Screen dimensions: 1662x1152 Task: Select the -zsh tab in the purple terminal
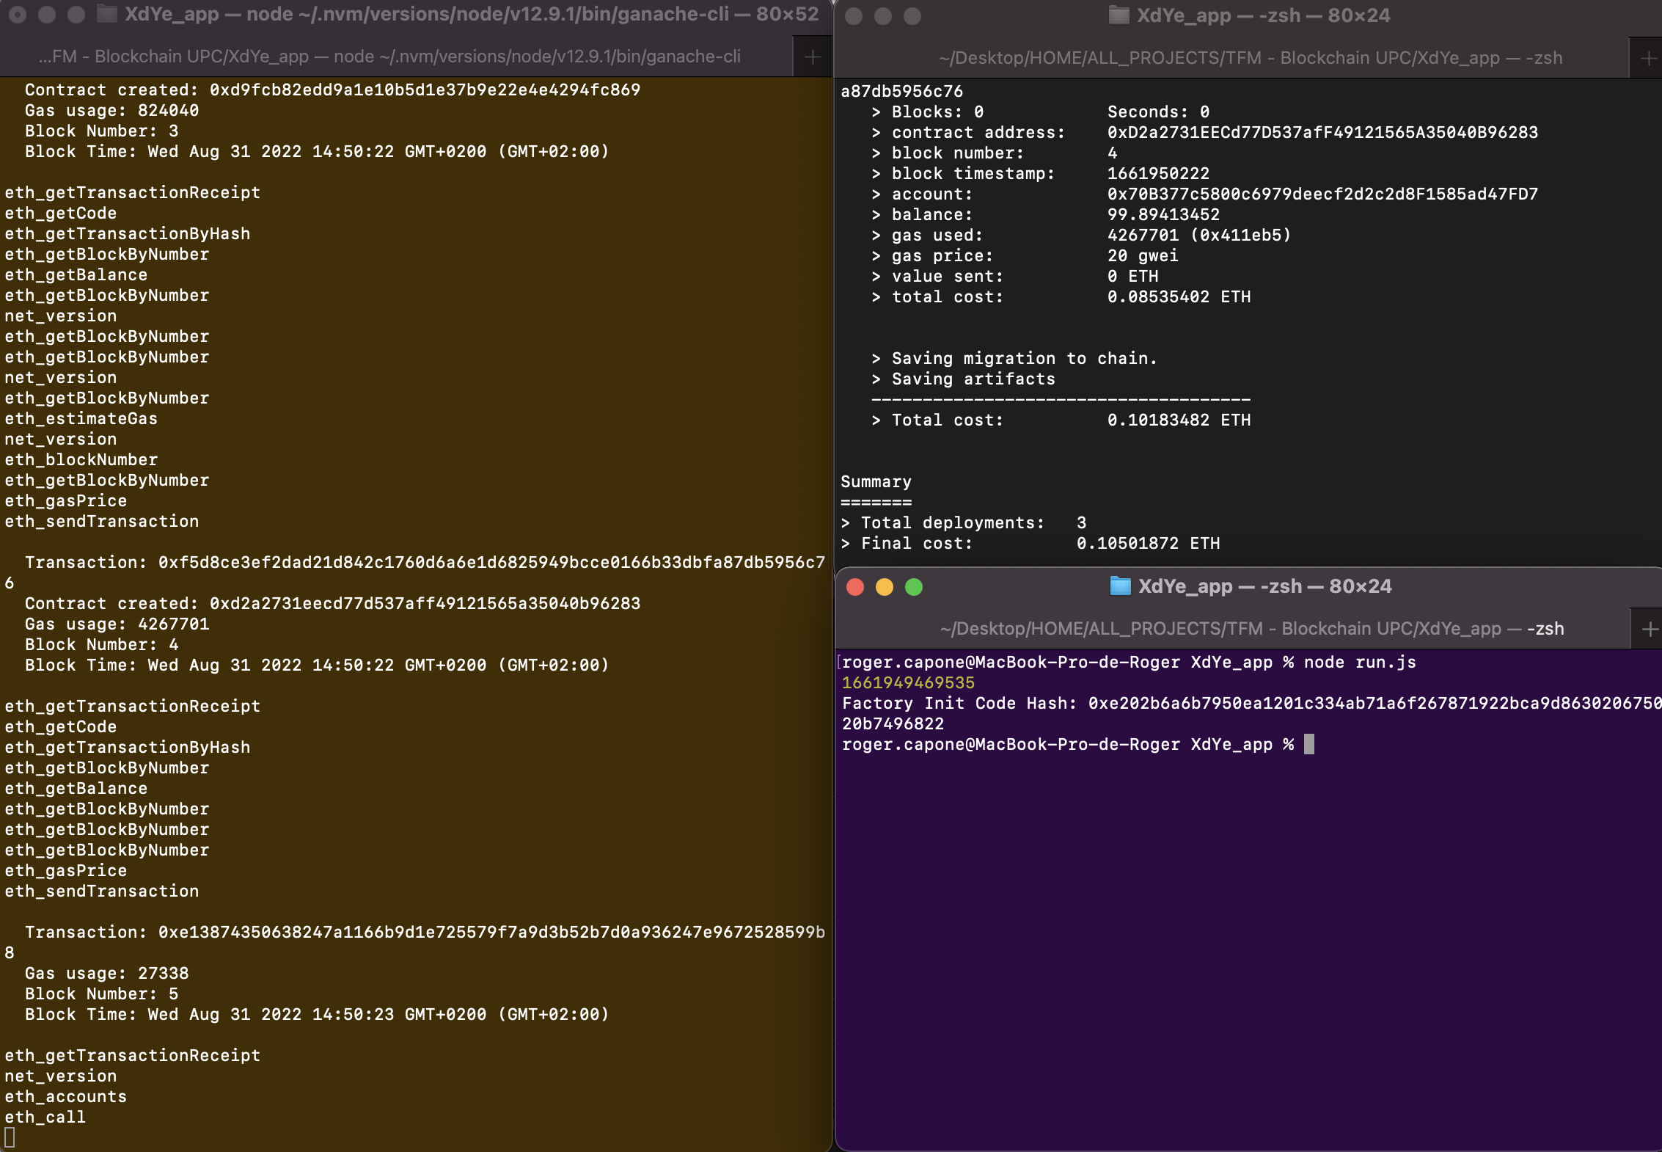pos(1251,629)
